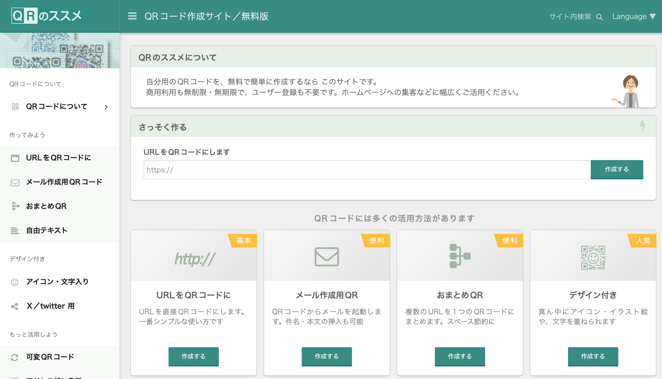Viewport: 662px width, 379px height.
Task: Click the smiley QR icon on デザイン付き card
Action: pyautogui.click(x=593, y=258)
